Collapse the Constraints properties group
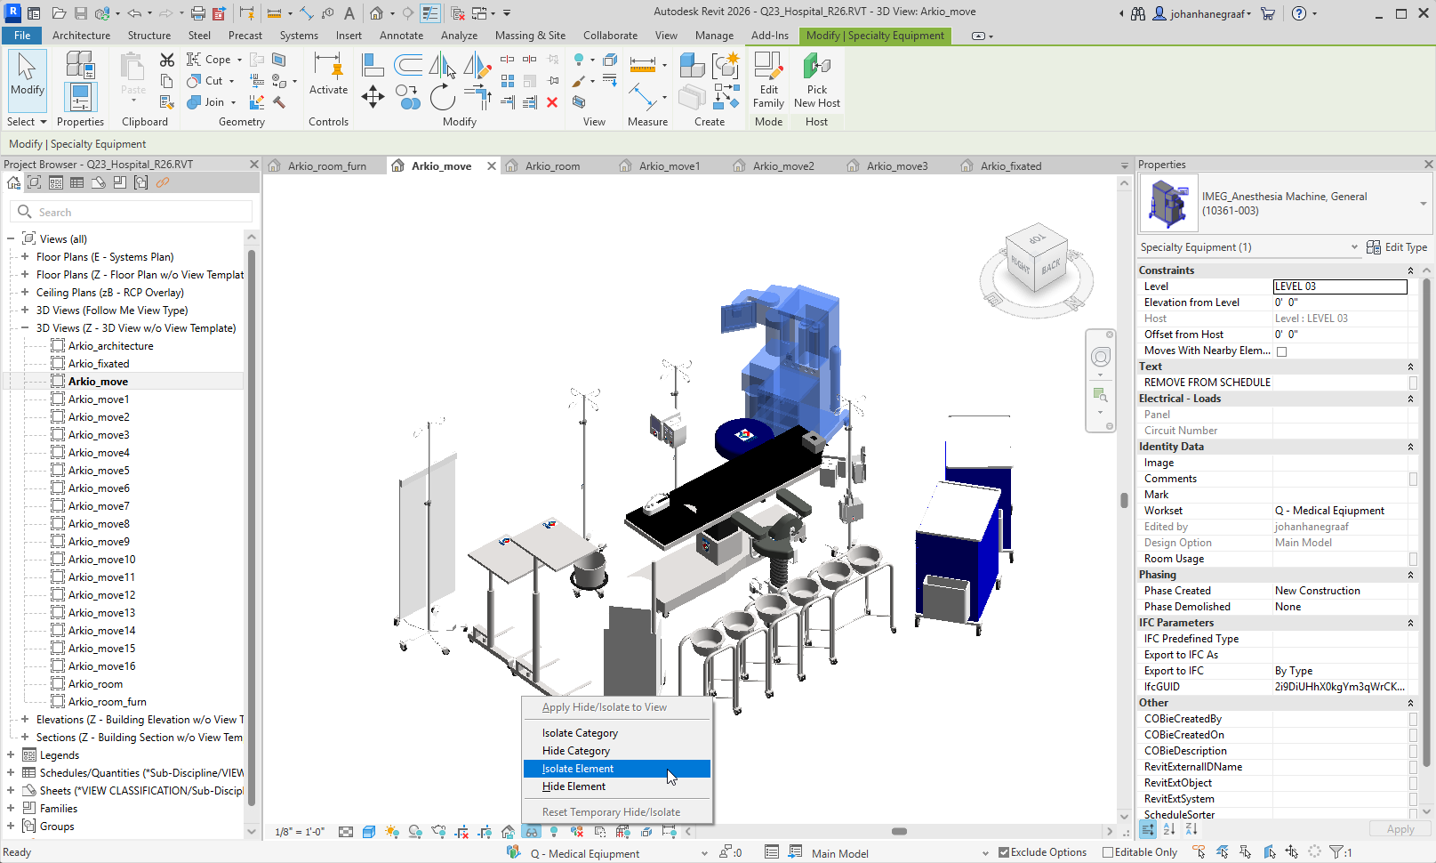Screen dimensions: 1436x863 tap(1410, 270)
